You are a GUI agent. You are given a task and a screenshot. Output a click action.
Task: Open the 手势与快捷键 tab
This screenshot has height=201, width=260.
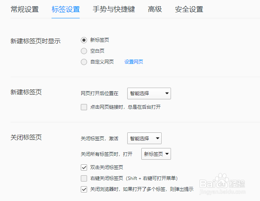pyautogui.click(x=114, y=9)
